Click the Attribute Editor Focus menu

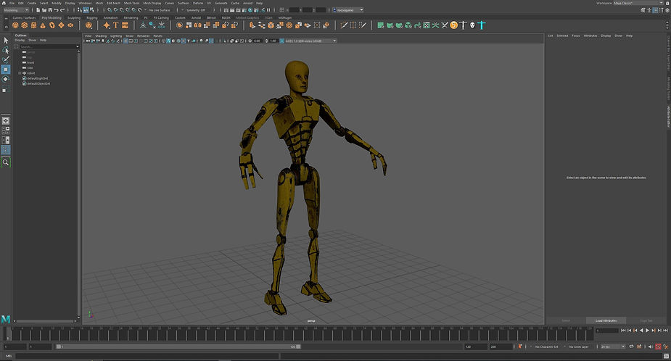575,36
